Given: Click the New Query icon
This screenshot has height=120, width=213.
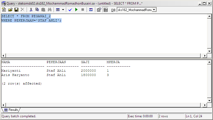Looking at the screenshot, I should tap(4, 10).
